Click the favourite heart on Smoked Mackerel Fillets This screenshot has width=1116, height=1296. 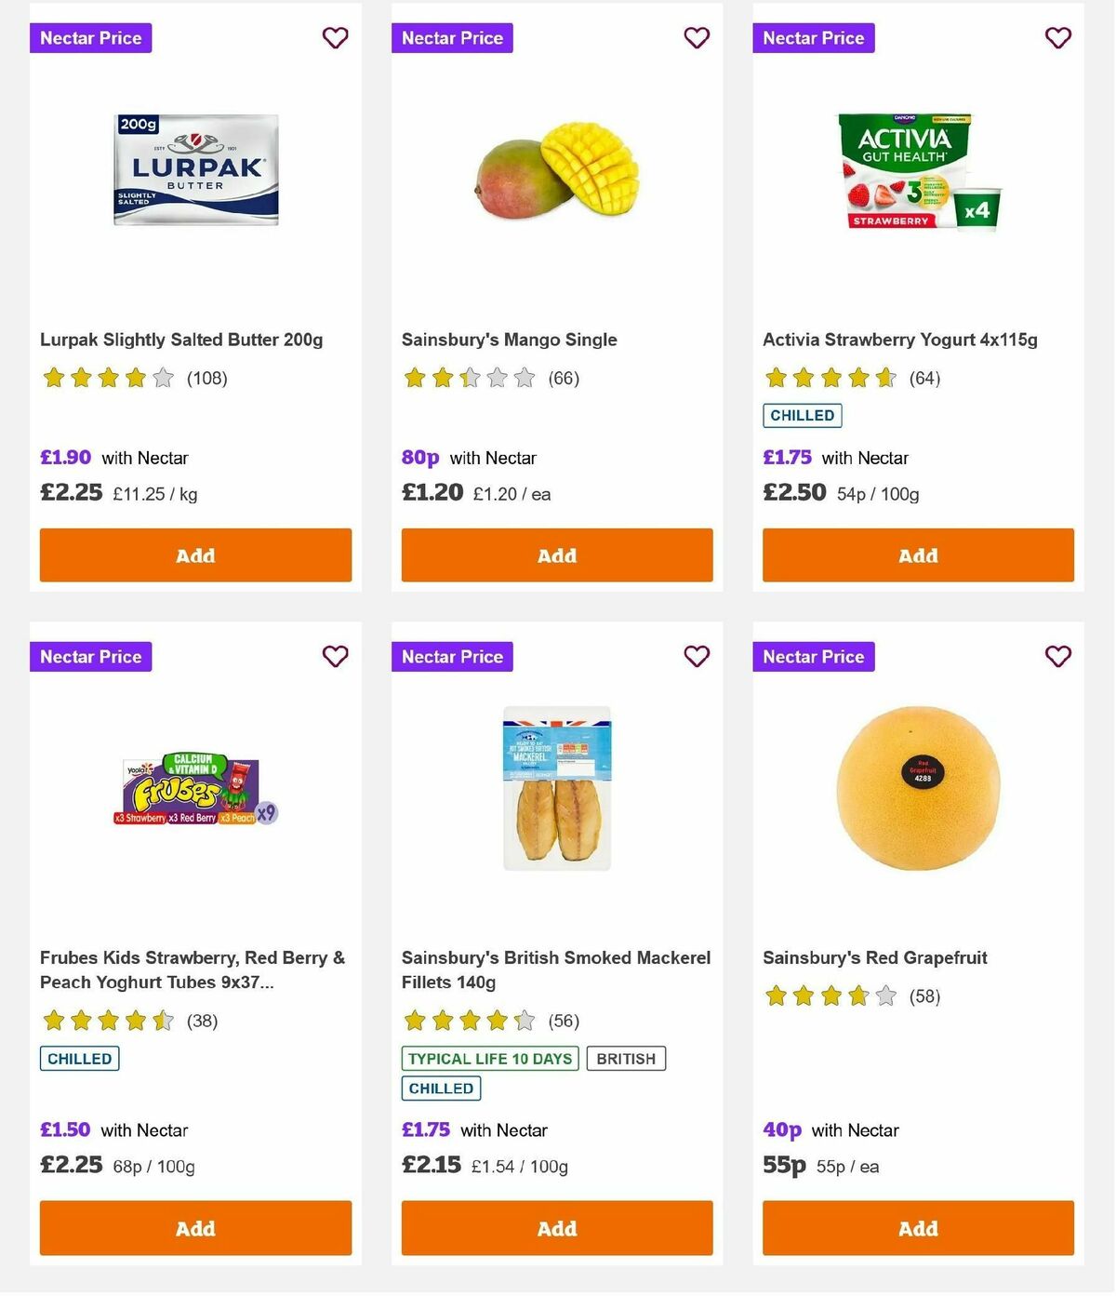click(x=697, y=656)
